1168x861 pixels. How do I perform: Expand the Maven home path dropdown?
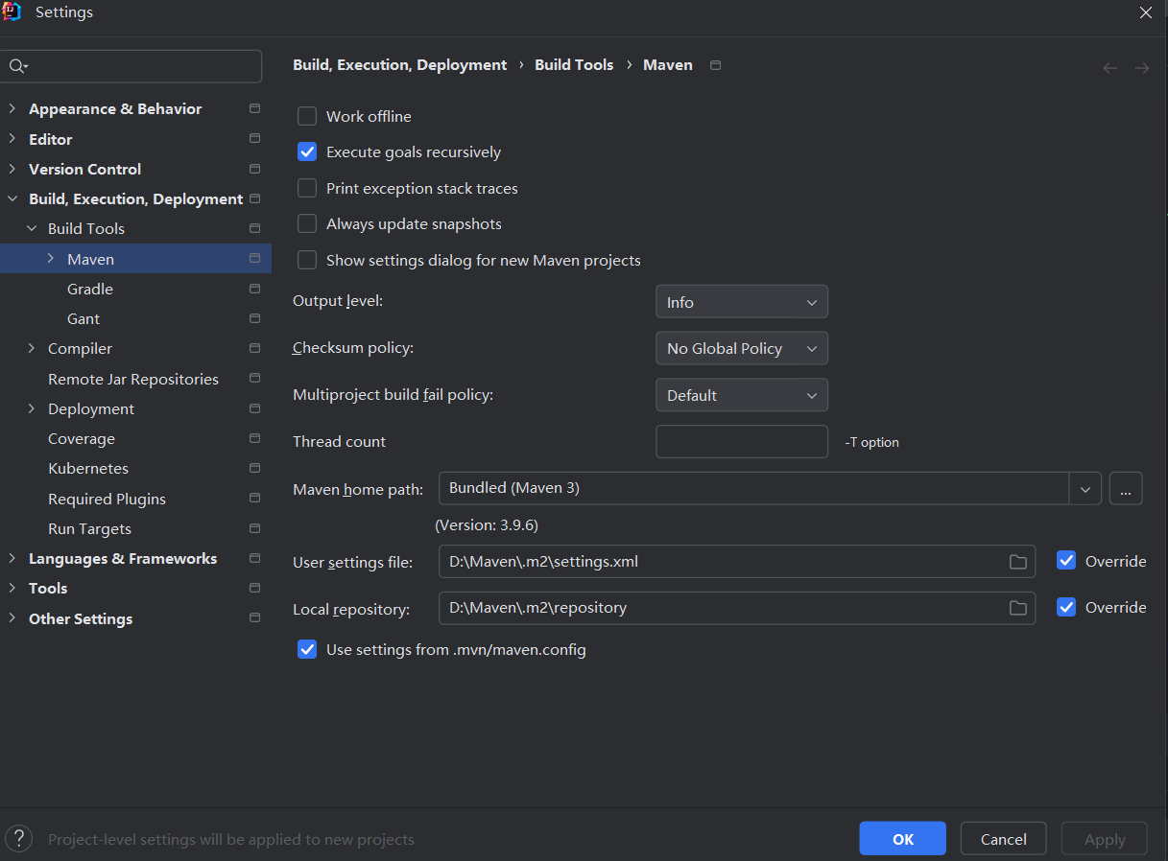click(x=1085, y=489)
